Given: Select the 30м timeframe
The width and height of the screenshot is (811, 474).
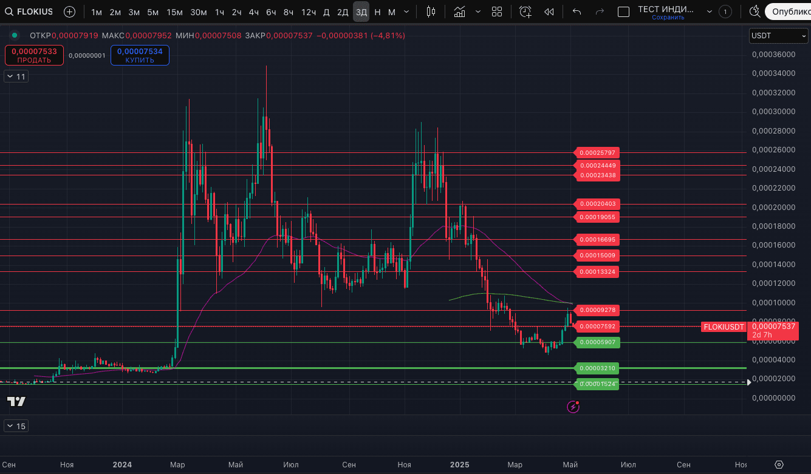Looking at the screenshot, I should tap(199, 12).
